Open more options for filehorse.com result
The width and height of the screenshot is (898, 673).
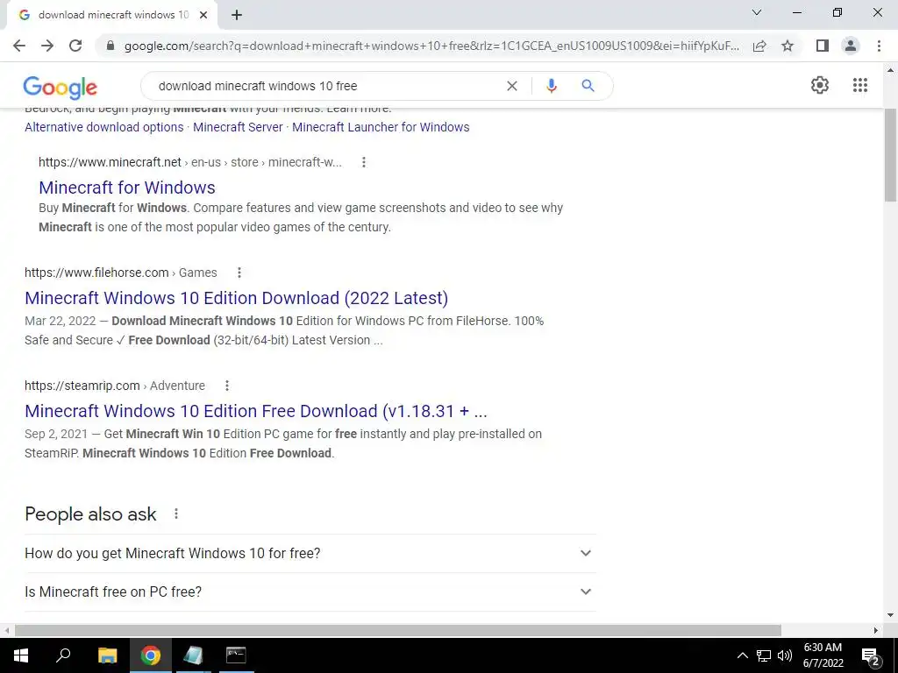239,273
